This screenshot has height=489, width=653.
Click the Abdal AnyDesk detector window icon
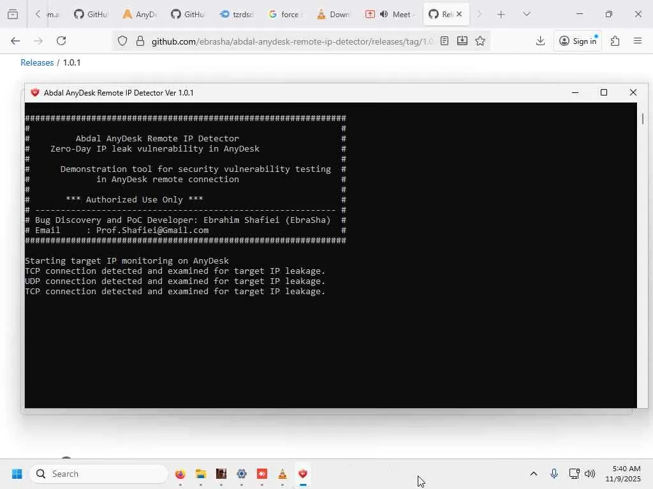[35, 92]
